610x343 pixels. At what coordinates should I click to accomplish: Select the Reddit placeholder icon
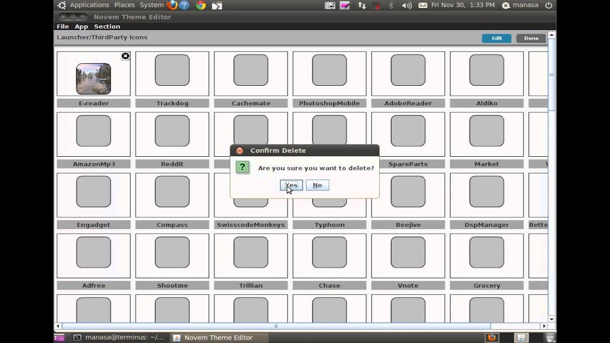click(172, 131)
